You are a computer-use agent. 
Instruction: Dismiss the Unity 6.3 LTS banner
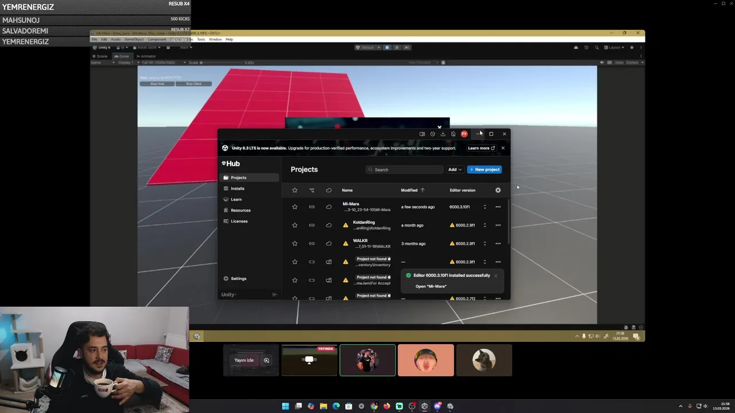point(503,148)
